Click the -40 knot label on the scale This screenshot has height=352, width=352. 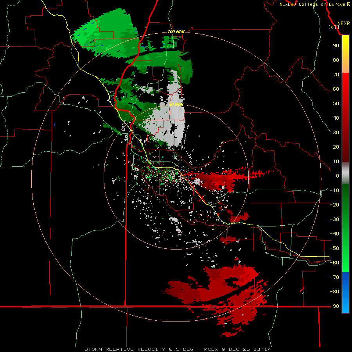(334, 234)
